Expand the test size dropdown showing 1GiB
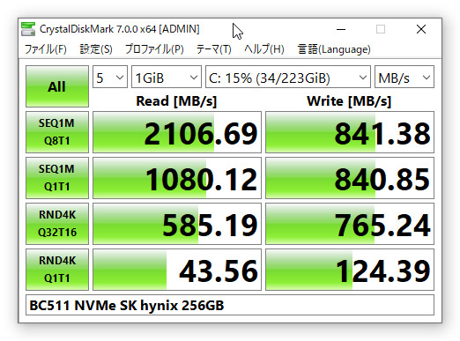 click(167, 77)
